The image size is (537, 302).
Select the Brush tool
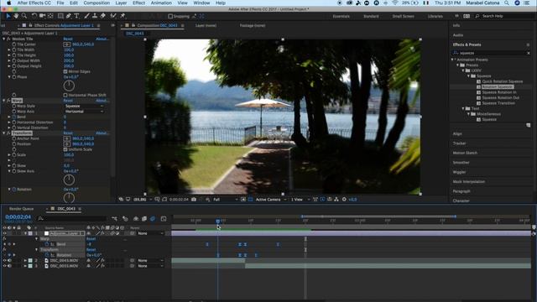(x=86, y=16)
